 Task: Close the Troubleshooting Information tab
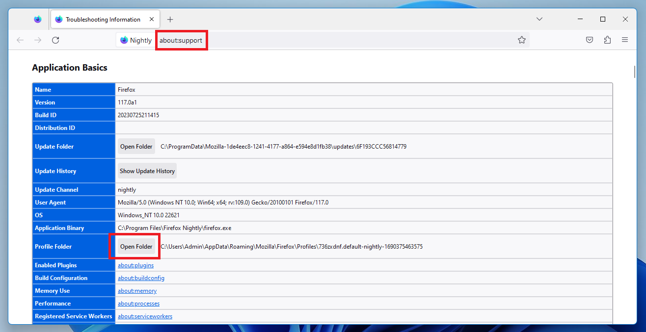pyautogui.click(x=152, y=20)
